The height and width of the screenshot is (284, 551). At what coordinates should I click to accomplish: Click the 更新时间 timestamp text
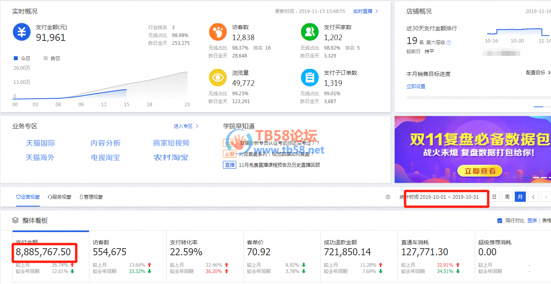pos(310,11)
